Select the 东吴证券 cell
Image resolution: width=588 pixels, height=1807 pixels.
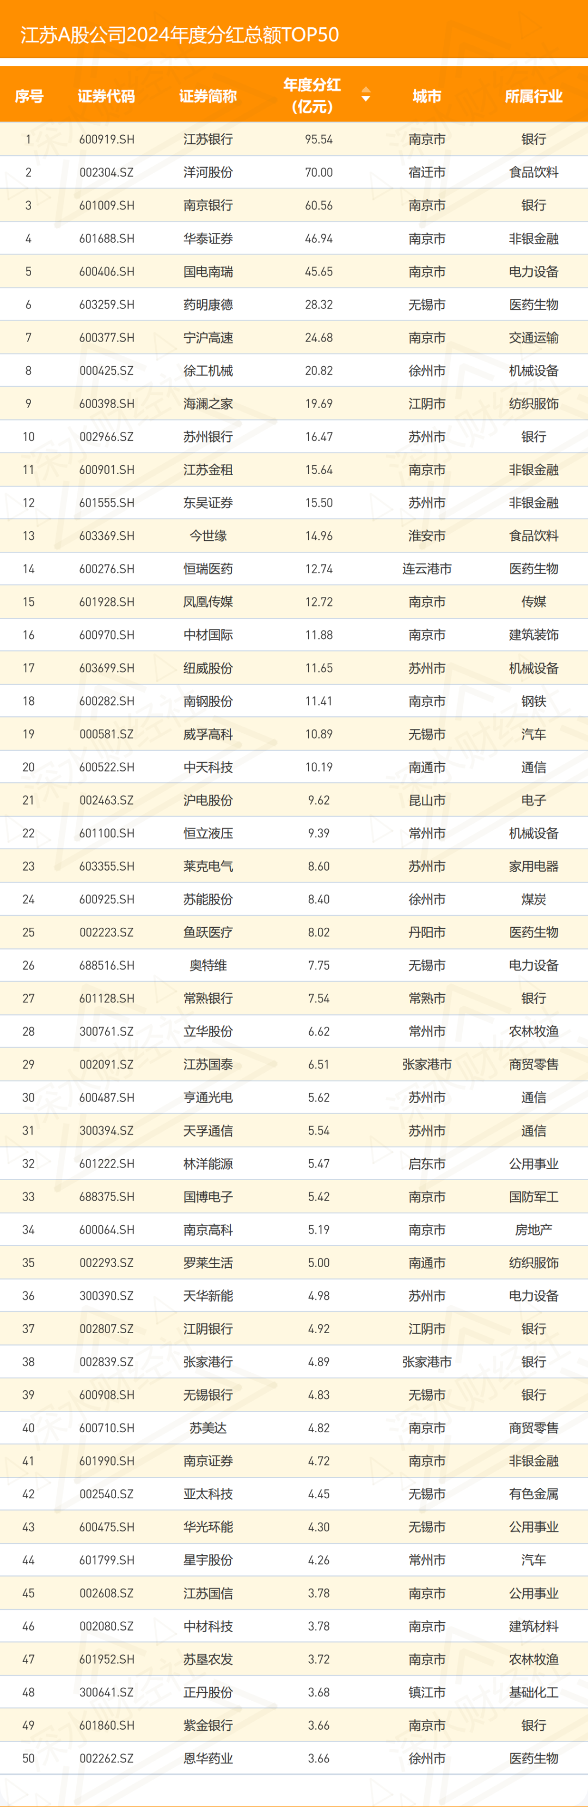(x=208, y=503)
